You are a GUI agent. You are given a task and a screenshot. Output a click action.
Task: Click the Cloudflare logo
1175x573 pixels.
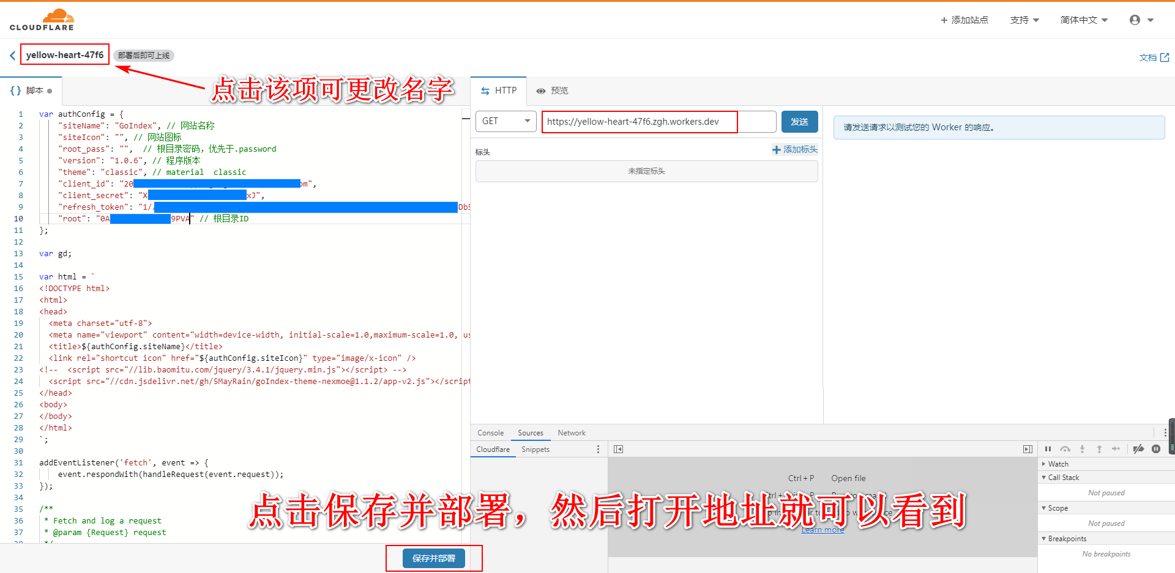[42, 20]
